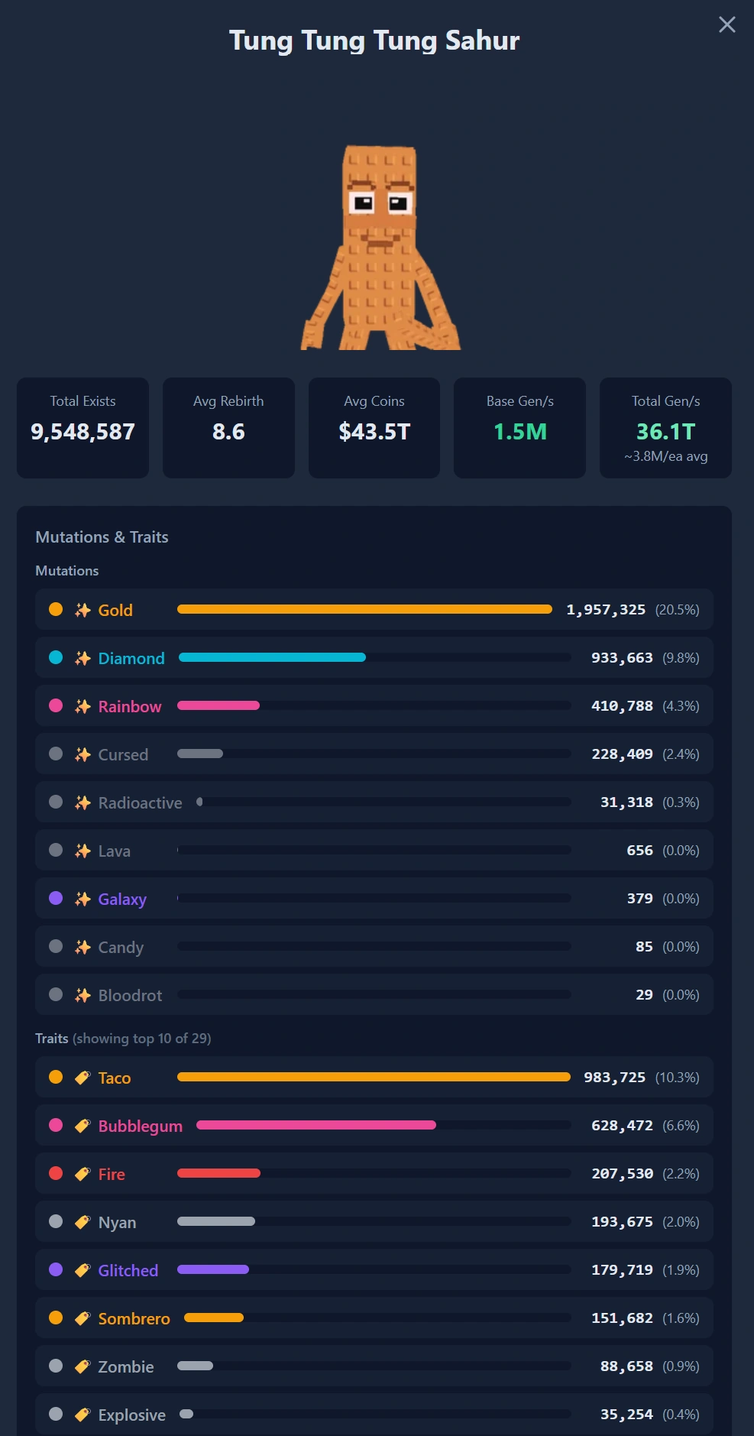Select the Explosive trait label
Screen dimensions: 754x1436
131,1415
